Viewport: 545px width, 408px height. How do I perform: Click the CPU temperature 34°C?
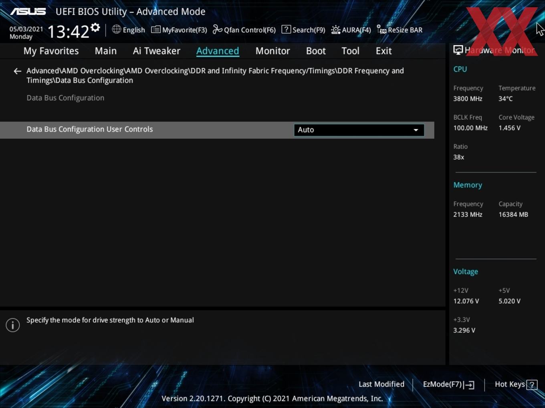click(x=505, y=99)
